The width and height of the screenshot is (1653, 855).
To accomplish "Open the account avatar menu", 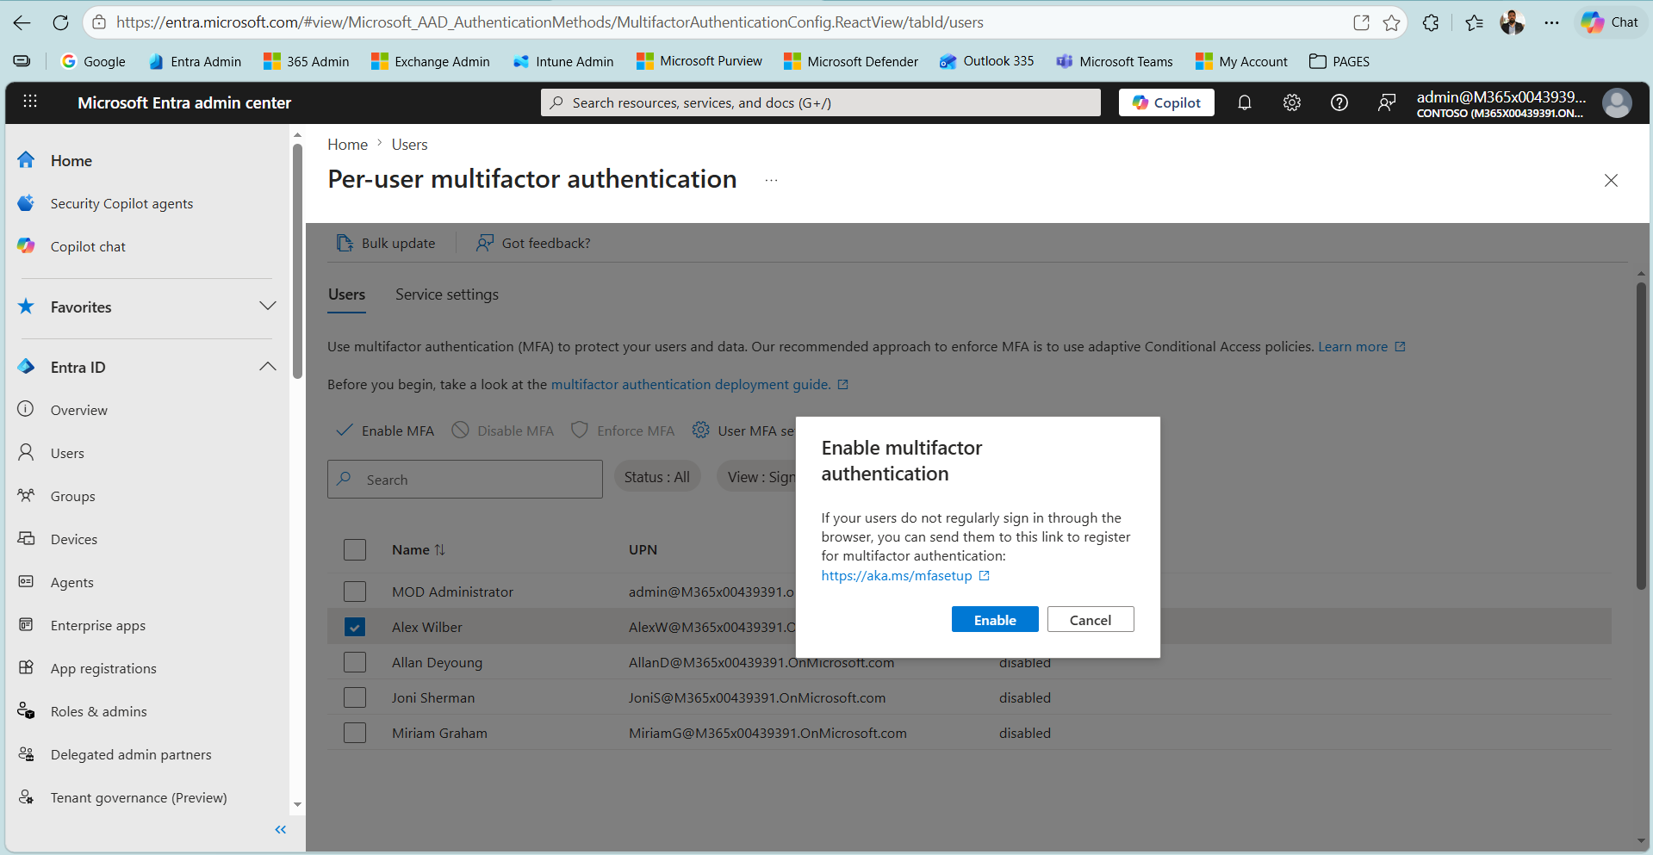I will click(x=1617, y=102).
